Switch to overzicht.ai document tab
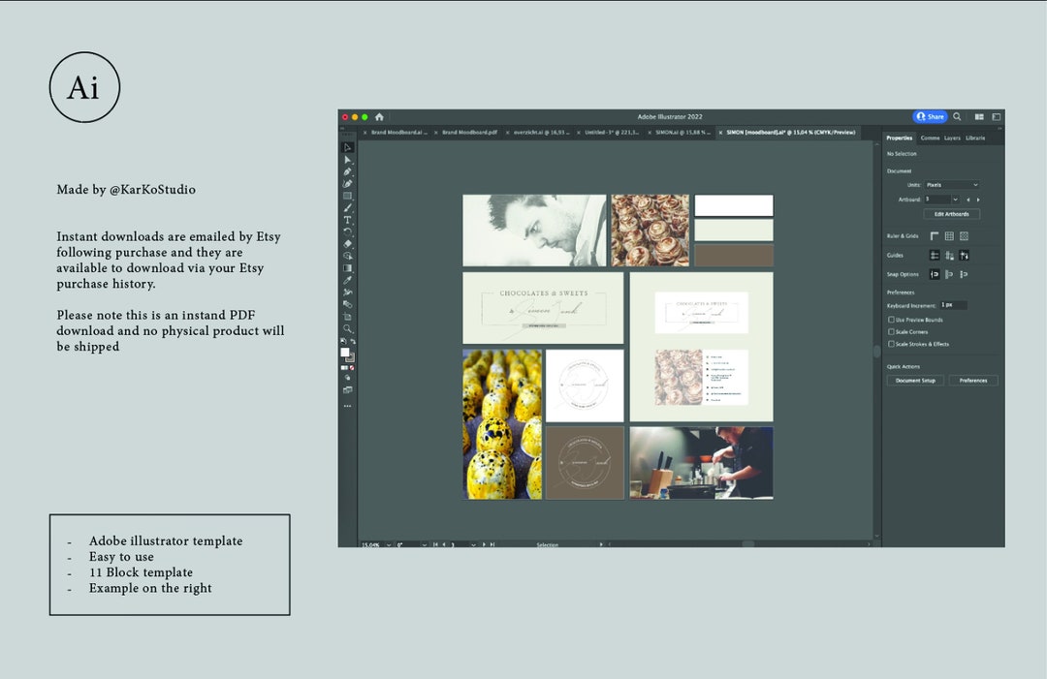The height and width of the screenshot is (679, 1047). (x=542, y=133)
